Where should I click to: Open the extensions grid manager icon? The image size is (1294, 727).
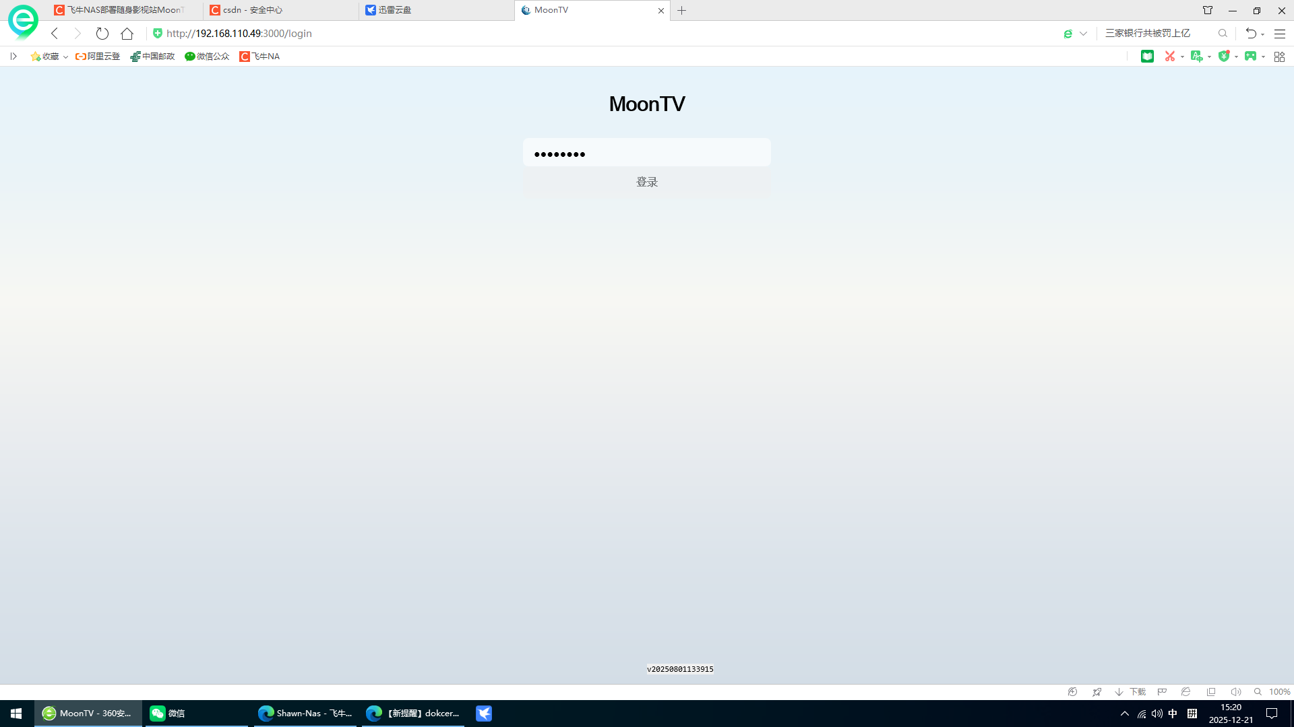1279,57
